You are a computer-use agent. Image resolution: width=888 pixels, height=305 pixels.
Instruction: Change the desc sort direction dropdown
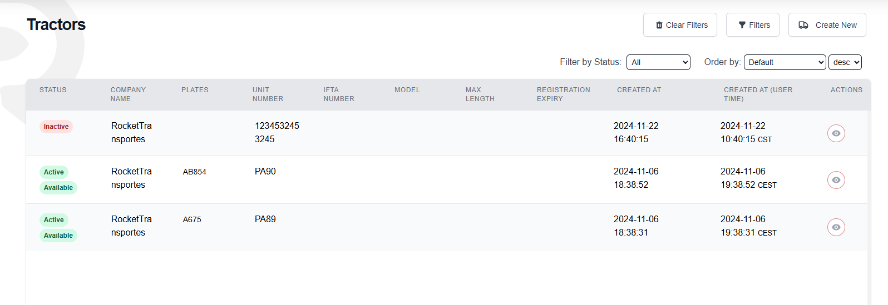pyautogui.click(x=845, y=62)
